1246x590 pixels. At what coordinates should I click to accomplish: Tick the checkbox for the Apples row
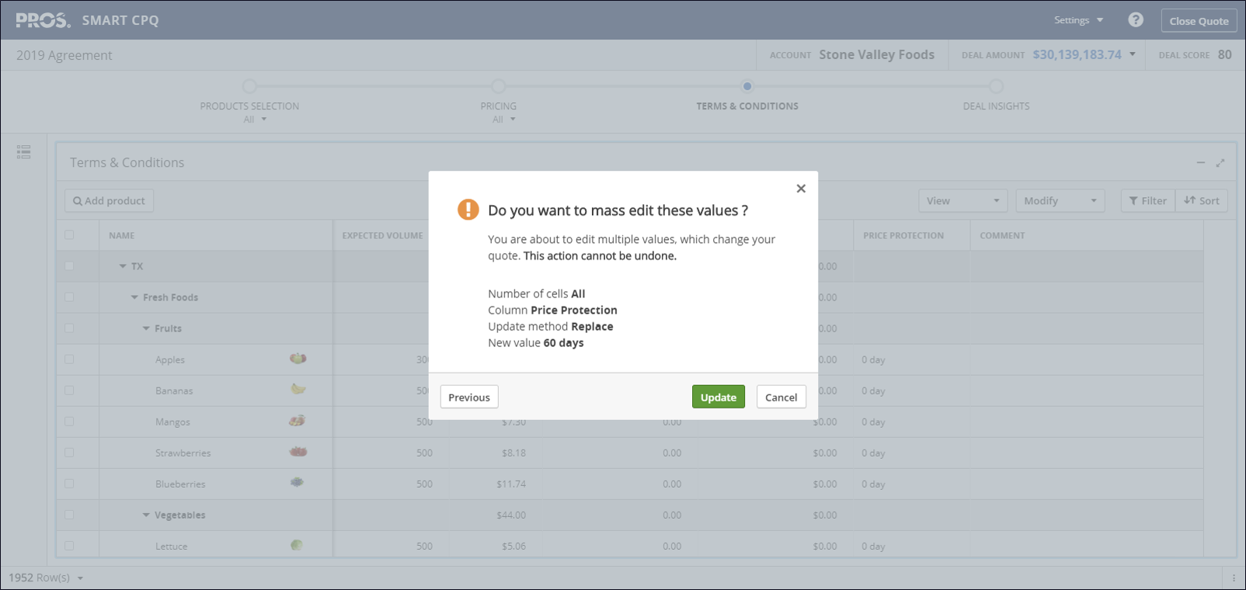coord(69,359)
